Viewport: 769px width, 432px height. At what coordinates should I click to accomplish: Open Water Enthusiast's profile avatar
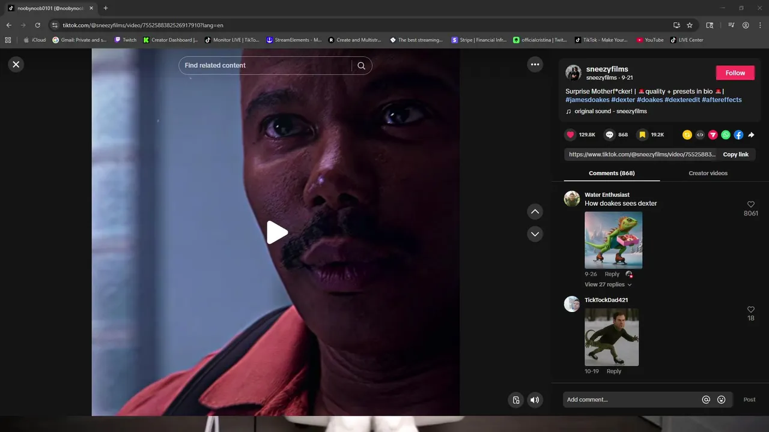point(572,199)
